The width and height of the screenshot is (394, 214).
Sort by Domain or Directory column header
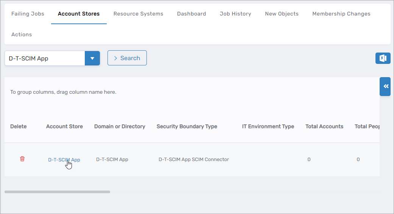click(x=120, y=127)
